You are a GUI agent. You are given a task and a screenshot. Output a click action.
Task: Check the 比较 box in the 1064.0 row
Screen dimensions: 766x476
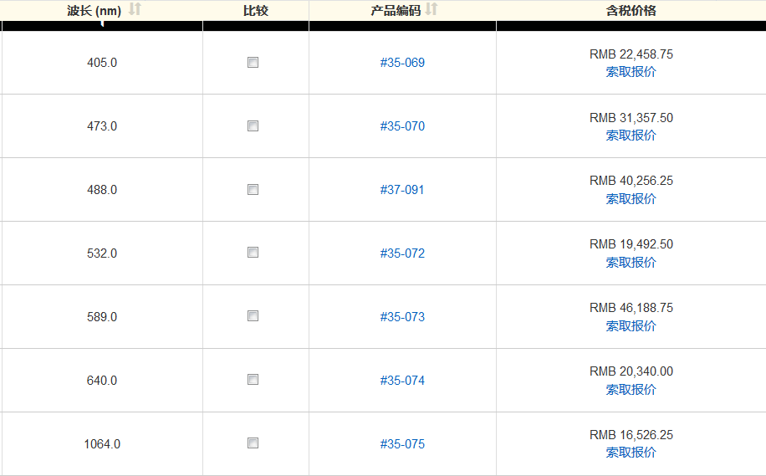(x=253, y=443)
